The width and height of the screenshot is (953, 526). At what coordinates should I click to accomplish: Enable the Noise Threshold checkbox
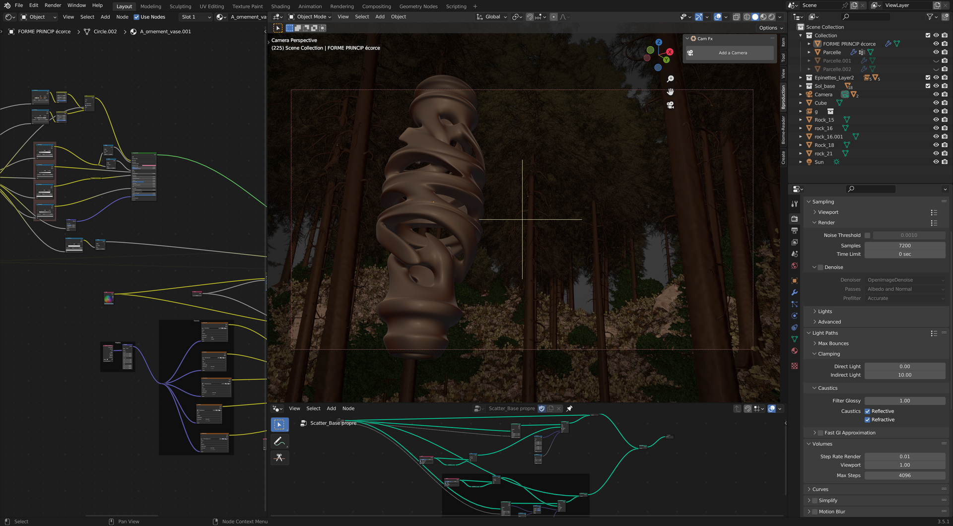(x=867, y=235)
